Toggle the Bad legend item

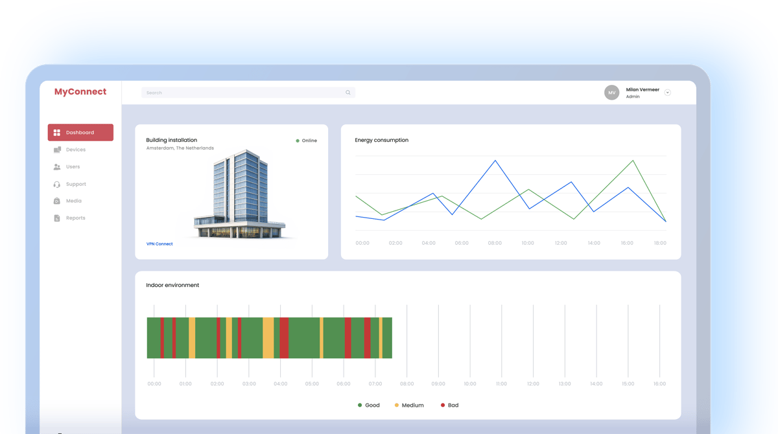point(449,405)
